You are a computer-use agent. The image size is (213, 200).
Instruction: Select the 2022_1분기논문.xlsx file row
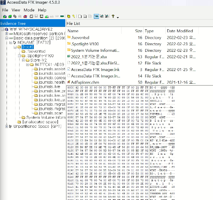coord(131,57)
